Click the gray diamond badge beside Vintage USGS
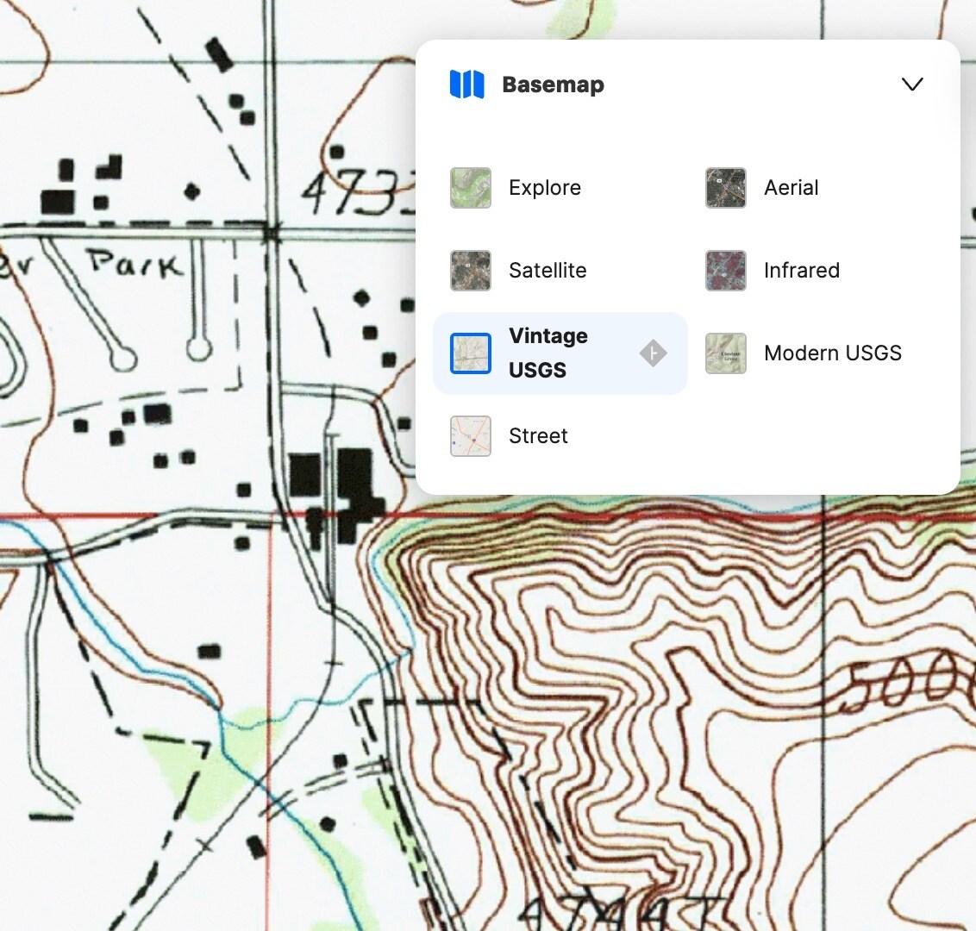The width and height of the screenshot is (976, 931). point(653,352)
